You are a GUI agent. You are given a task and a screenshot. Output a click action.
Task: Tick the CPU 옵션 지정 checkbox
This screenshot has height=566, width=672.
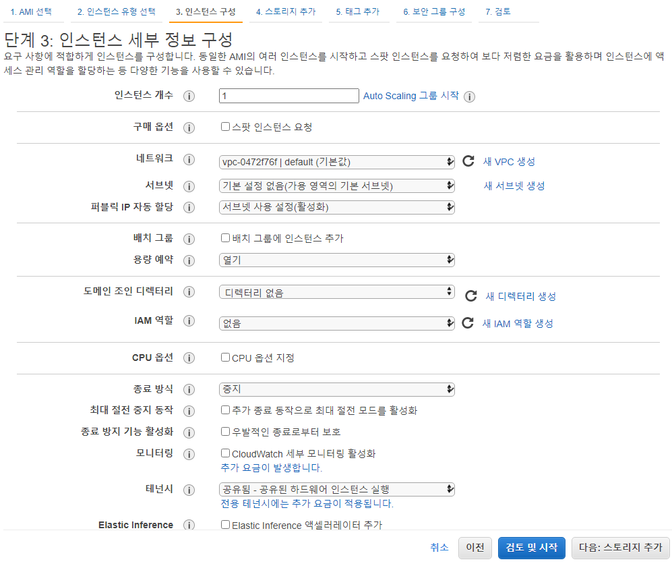[225, 357]
